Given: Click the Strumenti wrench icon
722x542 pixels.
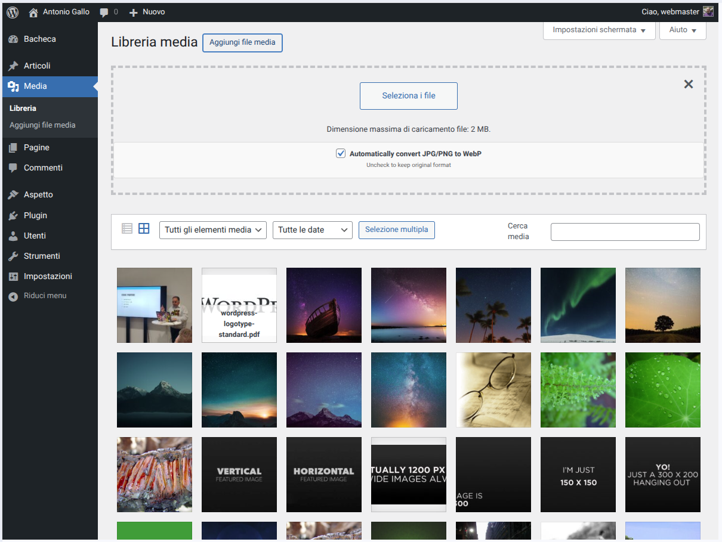Looking at the screenshot, I should tap(13, 256).
